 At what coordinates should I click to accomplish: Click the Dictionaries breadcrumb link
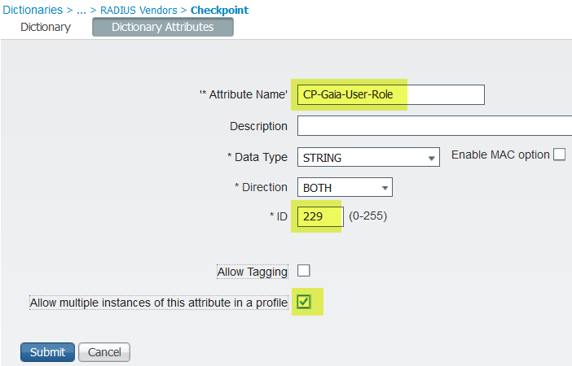(32, 11)
